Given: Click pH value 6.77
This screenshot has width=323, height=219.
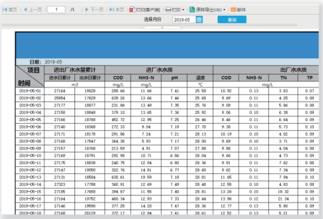Looking at the screenshot, I should 175,170.
